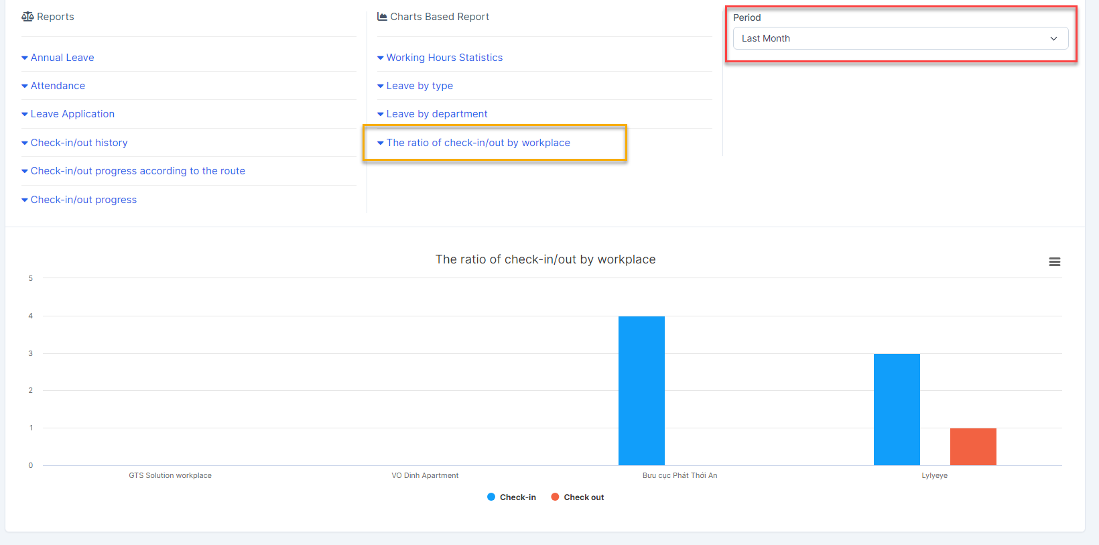Click the blue Check-in legend dot
Image resolution: width=1099 pixels, height=545 pixels.
(x=491, y=497)
